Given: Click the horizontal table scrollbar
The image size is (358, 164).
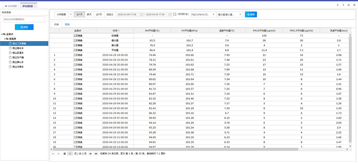Looking at the screenshot, I should point(175,149).
